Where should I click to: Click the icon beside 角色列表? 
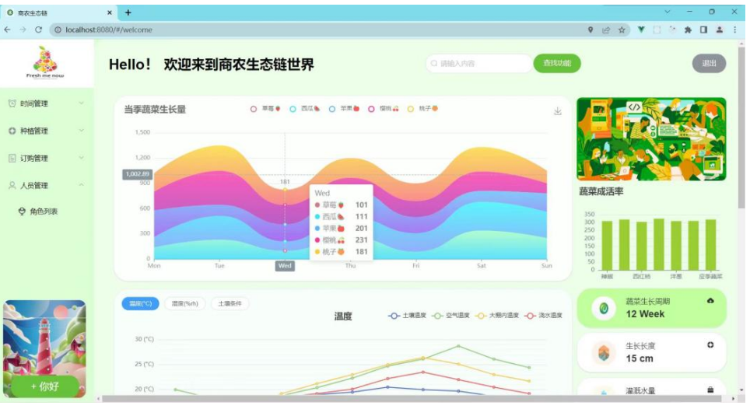pyautogui.click(x=22, y=211)
